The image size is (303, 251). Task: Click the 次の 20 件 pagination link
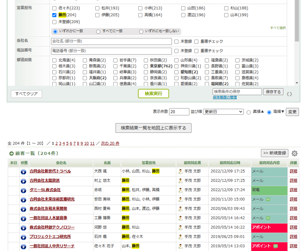pos(110,143)
